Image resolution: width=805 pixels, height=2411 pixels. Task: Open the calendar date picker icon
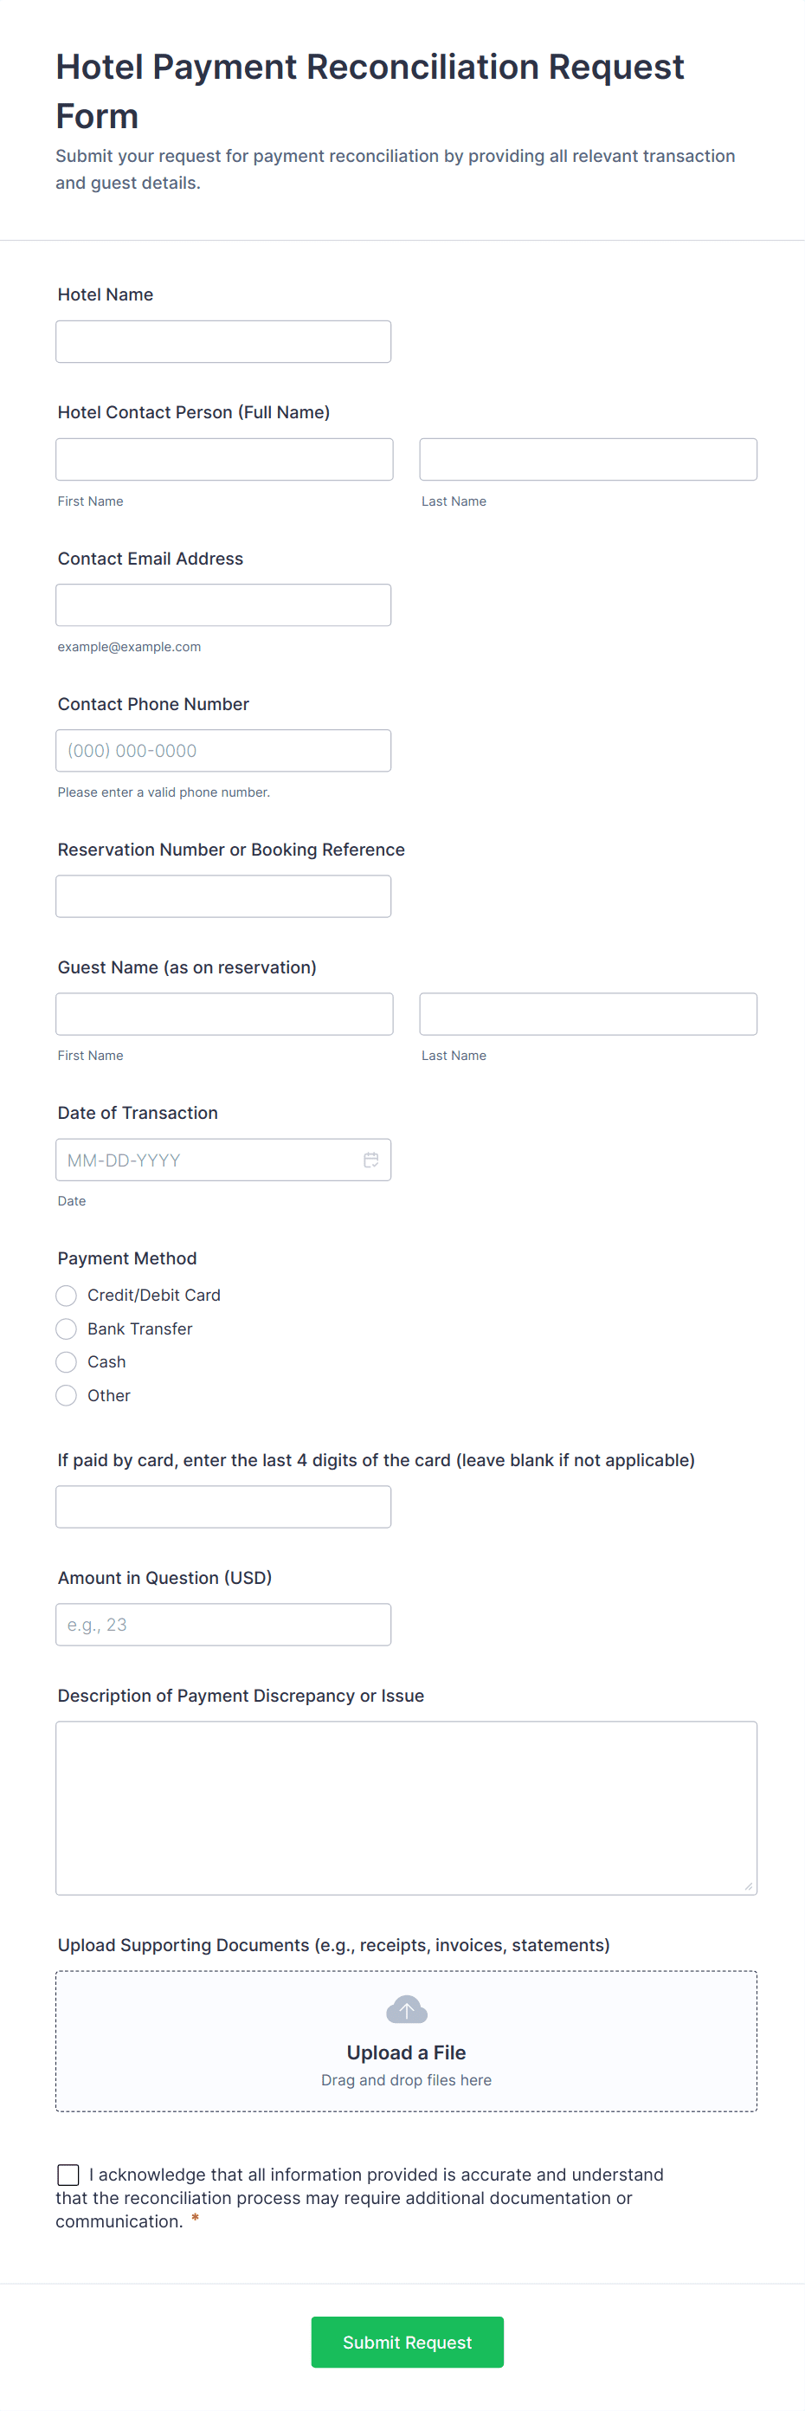370,1160
